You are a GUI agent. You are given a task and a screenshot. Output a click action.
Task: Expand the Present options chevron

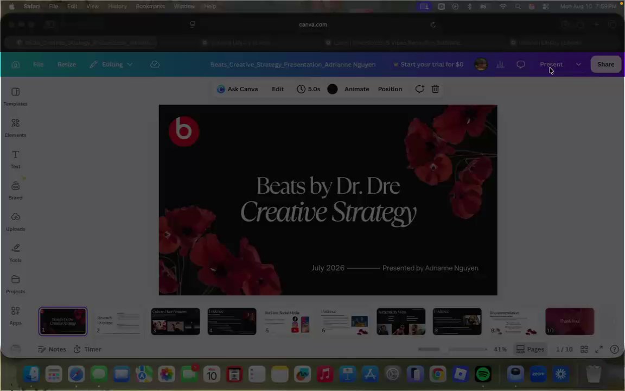tap(578, 64)
